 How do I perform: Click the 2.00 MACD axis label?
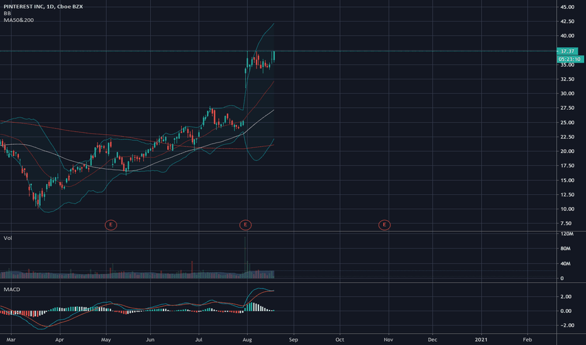coord(566,297)
